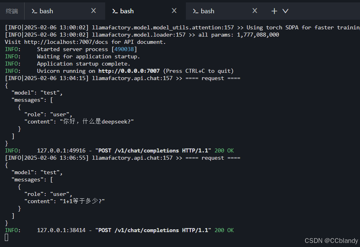The image size is (360, 247).
Task: Switch to the second bash tab
Action: click(x=126, y=11)
